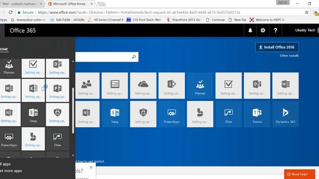The width and height of the screenshot is (319, 179).
Task: Click the search magnifier icon
Action: click(134, 57)
